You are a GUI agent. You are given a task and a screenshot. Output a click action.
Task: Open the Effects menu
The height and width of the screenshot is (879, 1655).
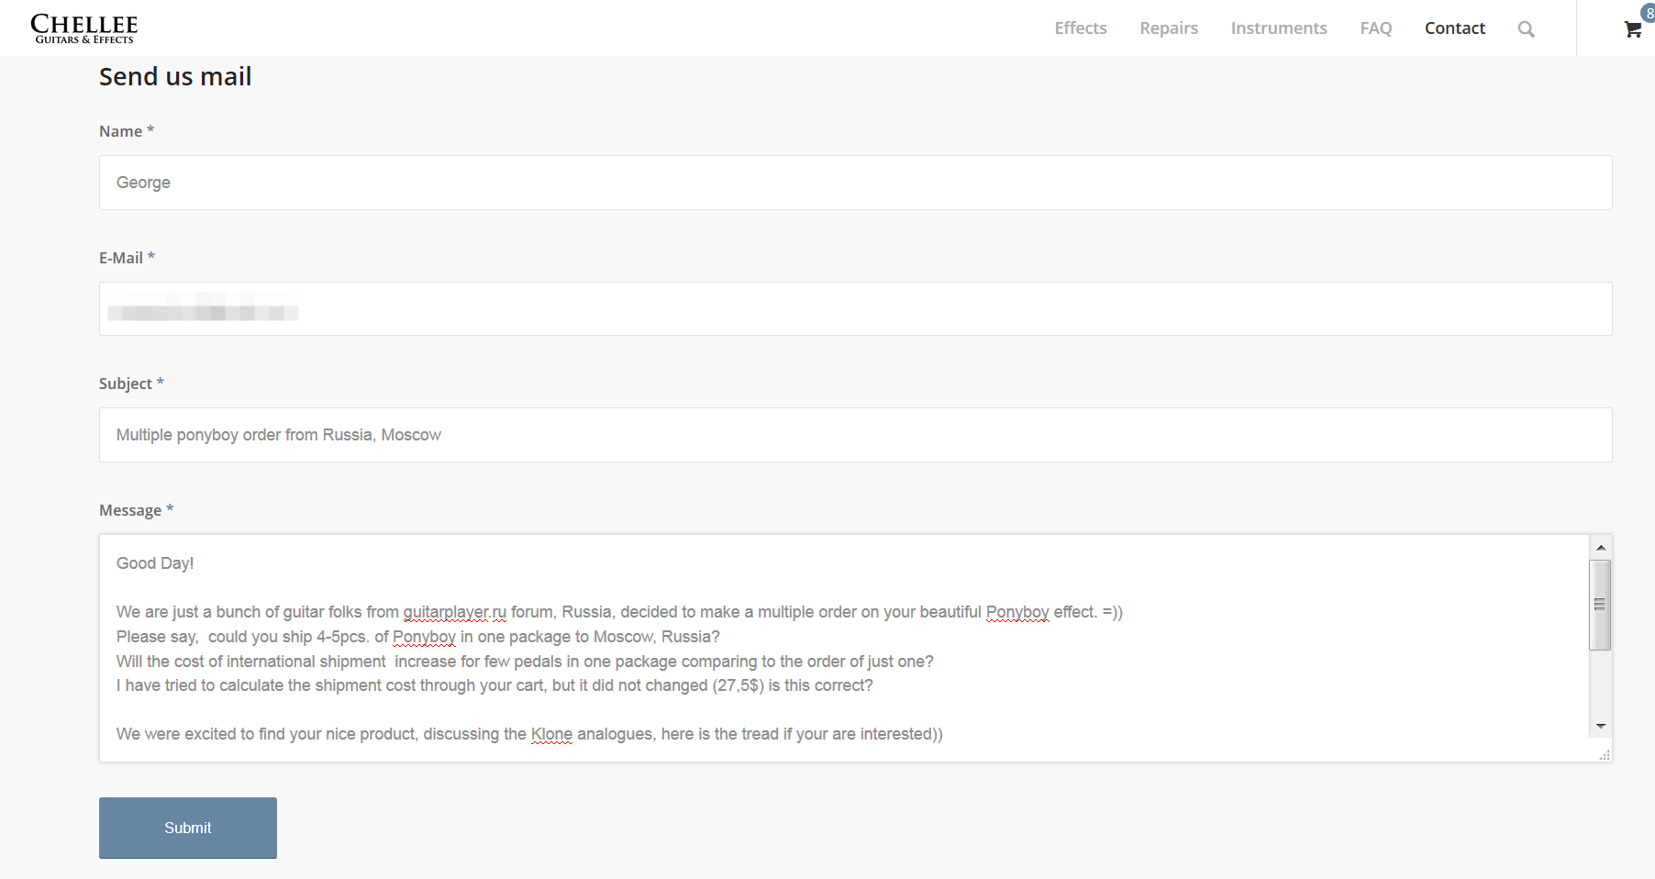[1081, 28]
